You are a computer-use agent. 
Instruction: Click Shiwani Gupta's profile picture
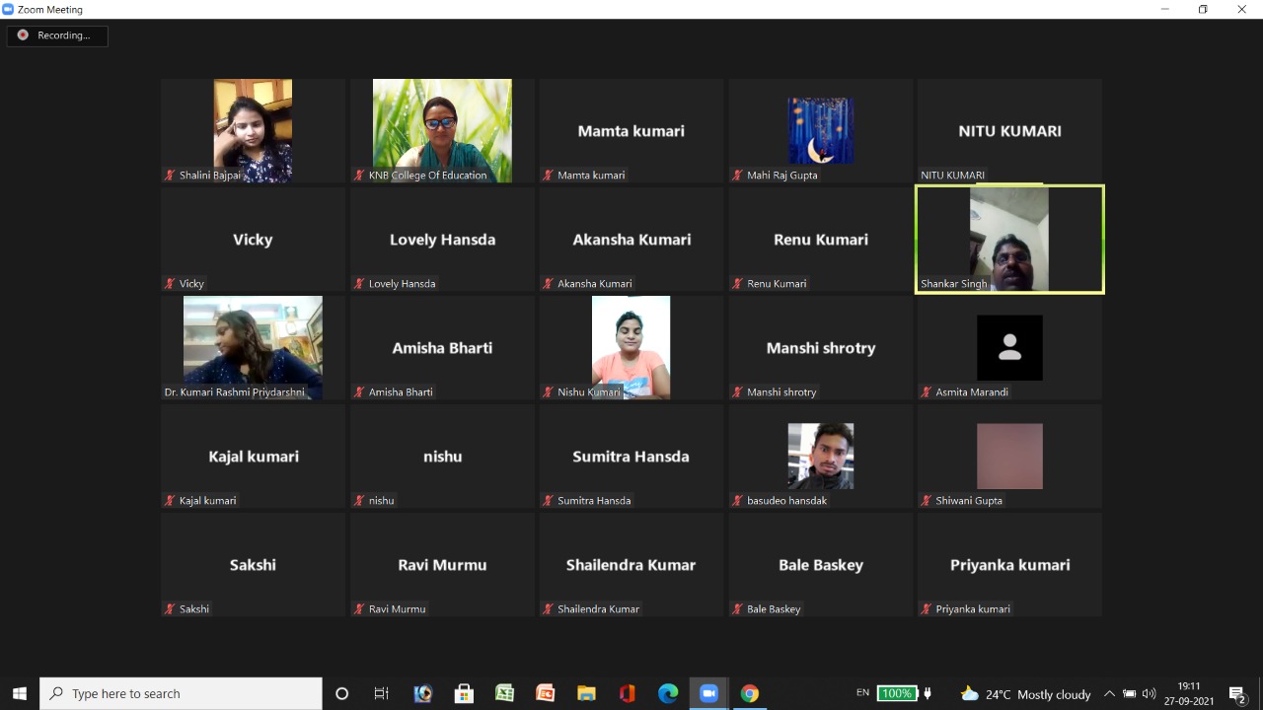pos(1009,456)
